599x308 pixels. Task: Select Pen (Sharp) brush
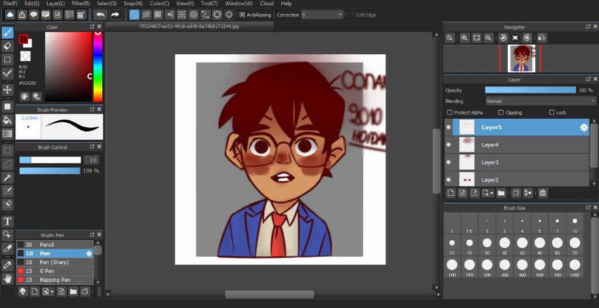(x=54, y=262)
